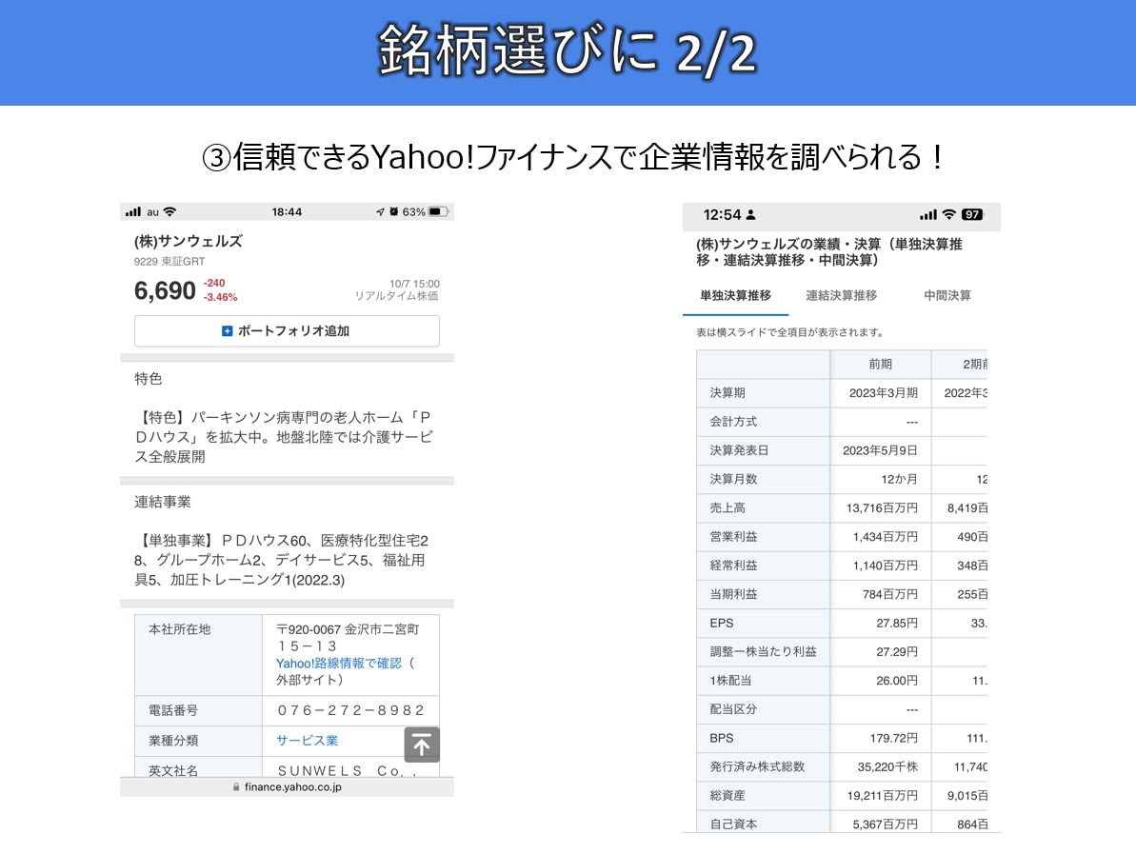1136x854 pixels.
Task: Click the location arrow icon in left status bar
Action: [x=380, y=211]
